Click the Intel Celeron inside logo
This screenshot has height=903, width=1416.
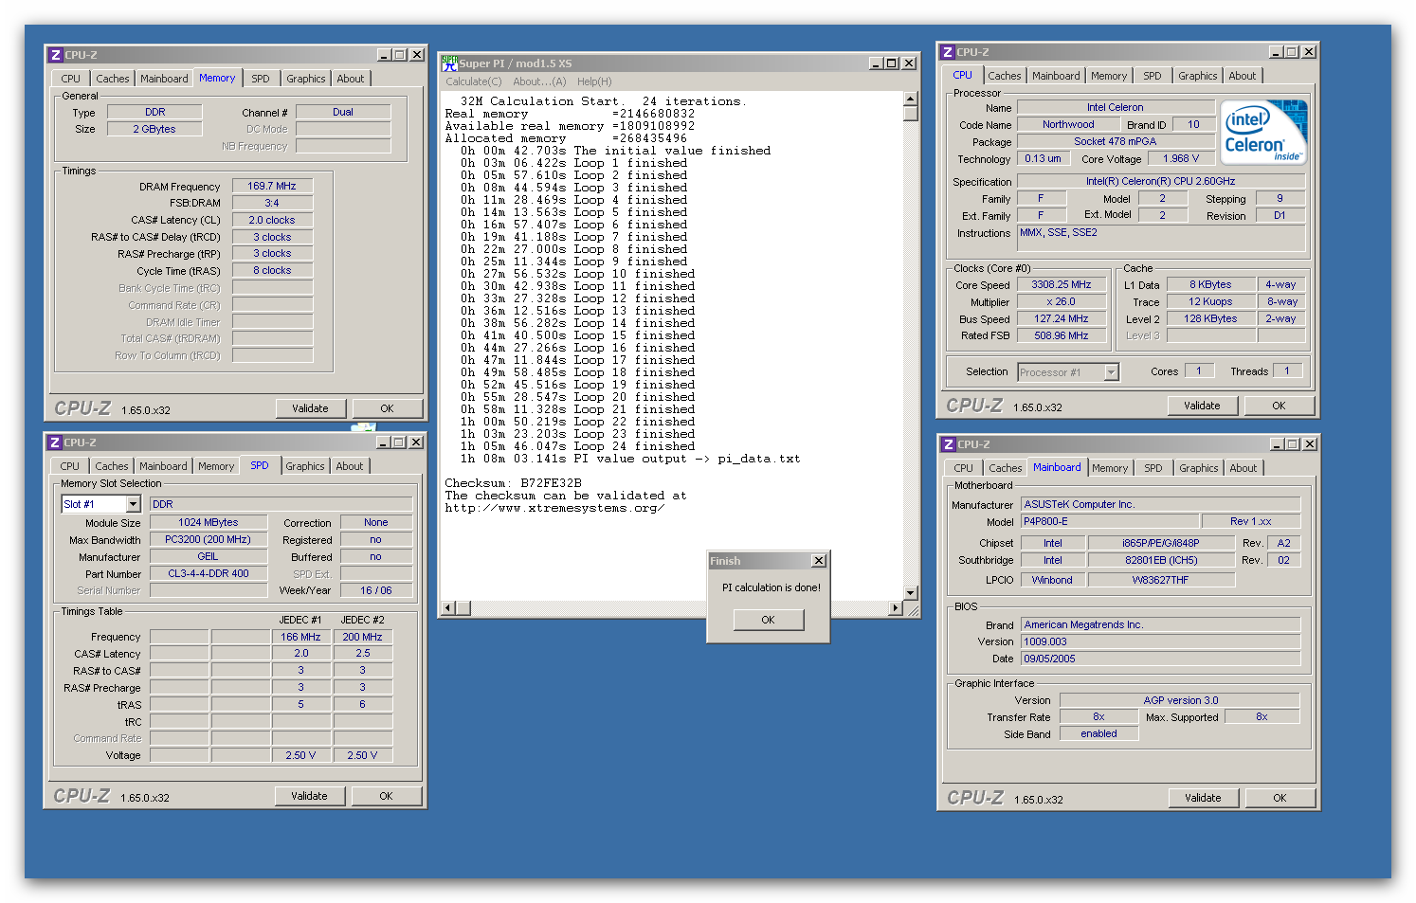(1263, 132)
